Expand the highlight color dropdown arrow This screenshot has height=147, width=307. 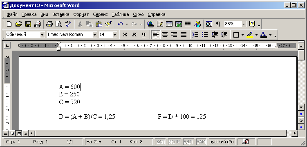coord(256,35)
